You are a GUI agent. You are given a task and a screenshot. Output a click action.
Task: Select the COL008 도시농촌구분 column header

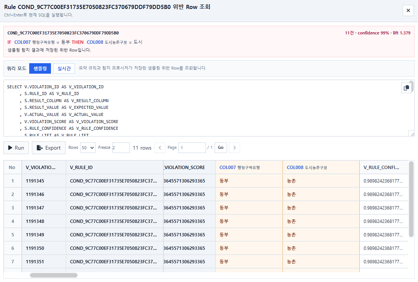[321, 167]
